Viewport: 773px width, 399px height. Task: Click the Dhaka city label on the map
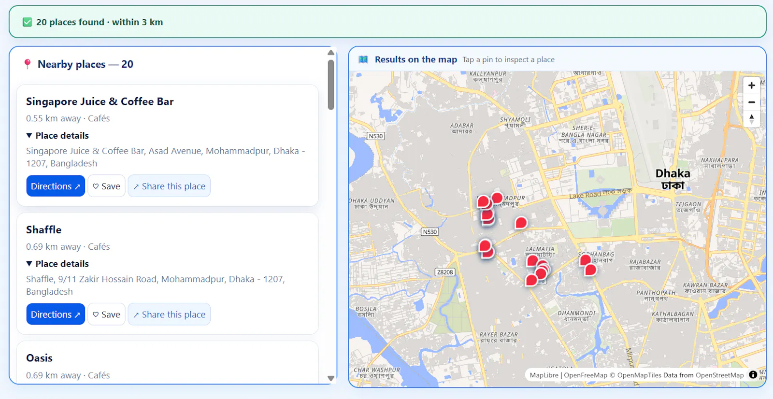(673, 179)
